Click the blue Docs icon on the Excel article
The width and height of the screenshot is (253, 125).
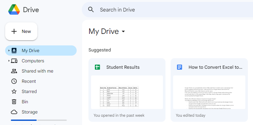tap(180, 67)
